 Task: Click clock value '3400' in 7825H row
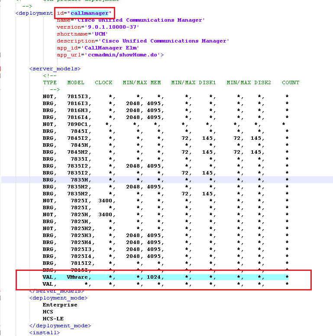tap(105, 214)
